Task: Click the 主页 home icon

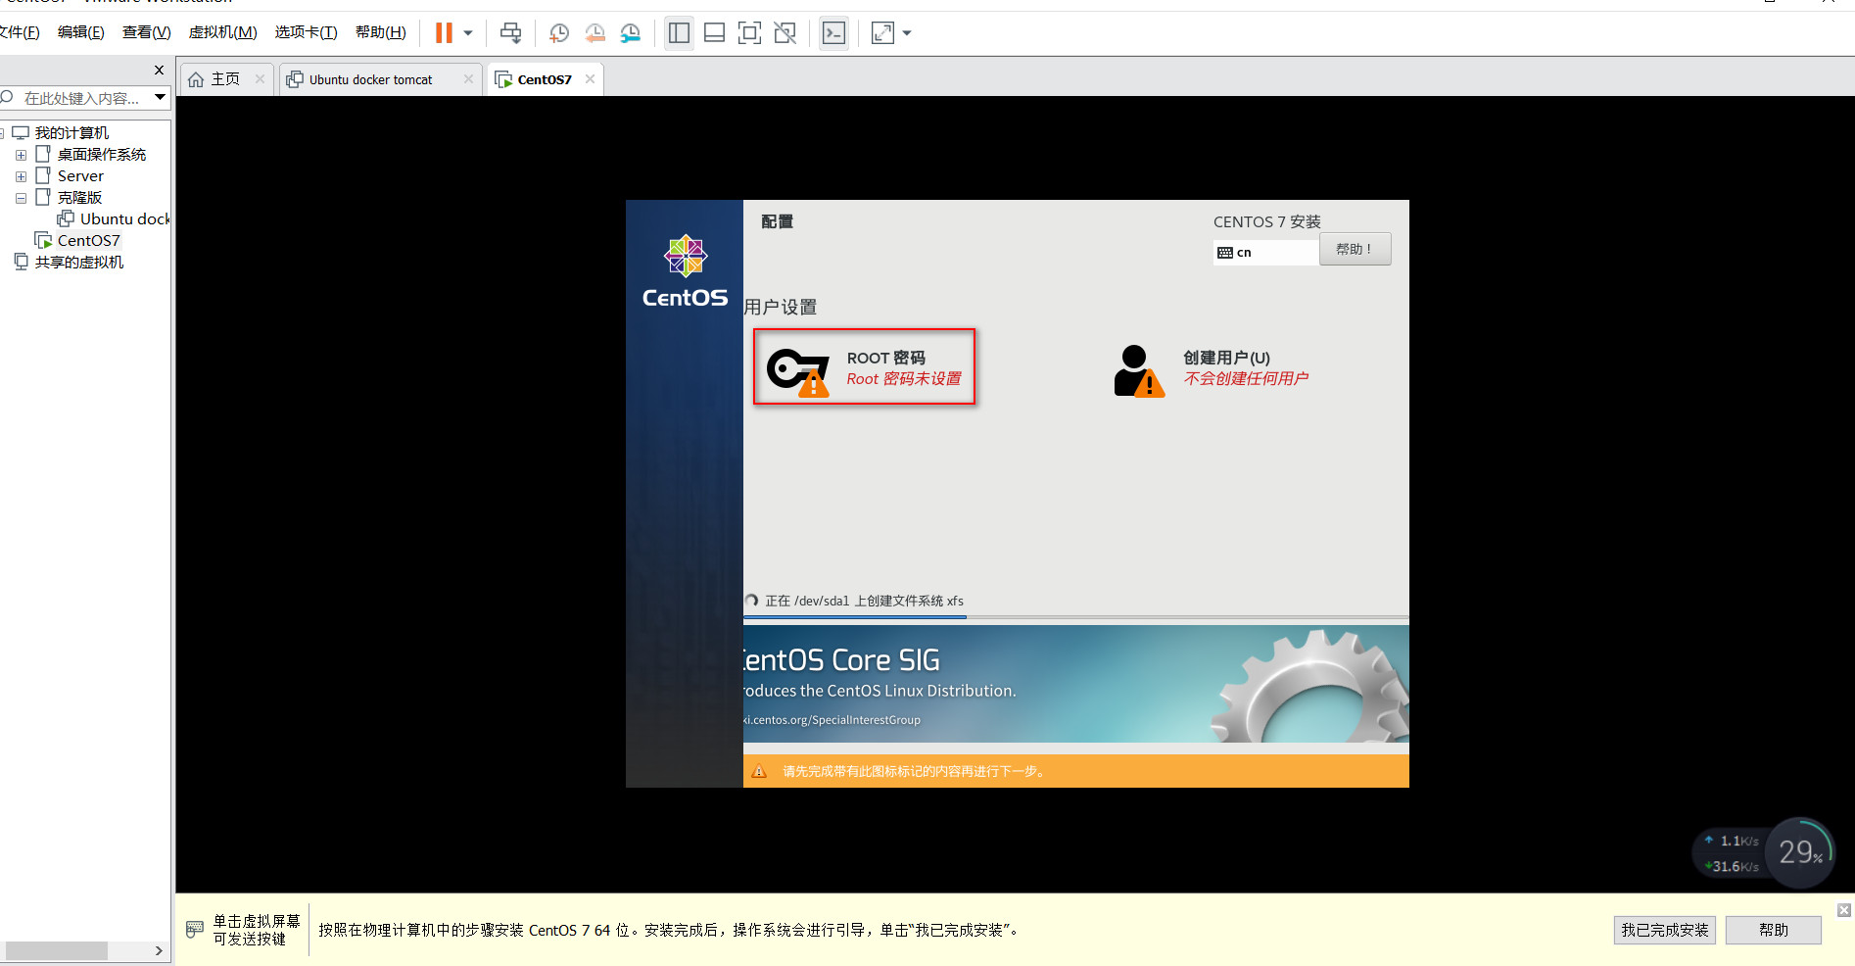Action: coord(196,79)
